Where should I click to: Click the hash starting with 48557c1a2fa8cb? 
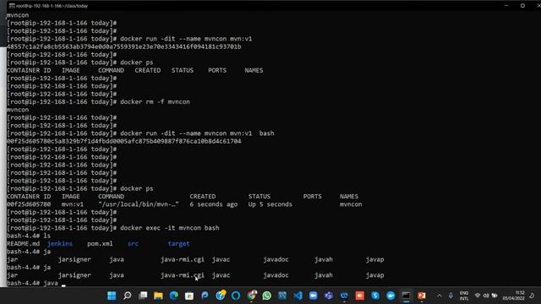click(x=124, y=46)
